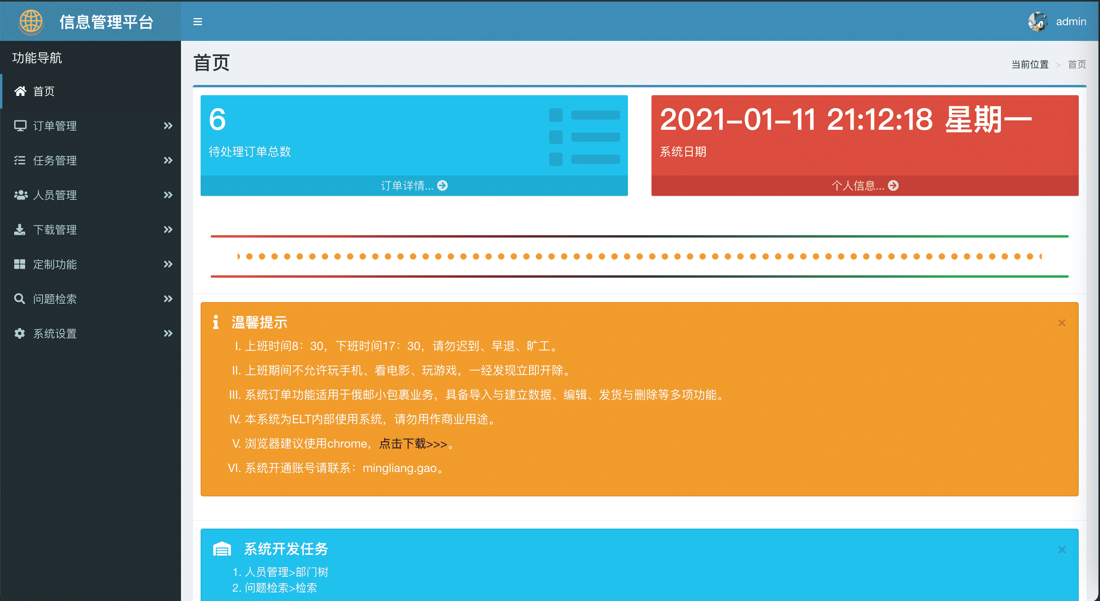Expand the 订单管理 chevron arrow
This screenshot has height=601, width=1100.
pyautogui.click(x=168, y=125)
